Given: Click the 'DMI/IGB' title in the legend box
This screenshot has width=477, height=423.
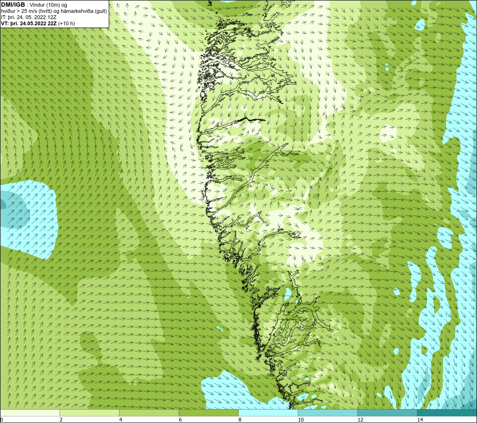Looking at the screenshot, I should (13, 5).
